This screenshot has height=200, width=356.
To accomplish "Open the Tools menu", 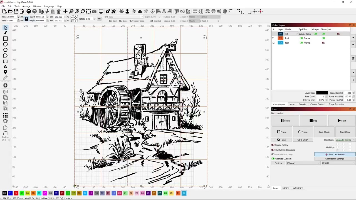I will pos(17,6).
